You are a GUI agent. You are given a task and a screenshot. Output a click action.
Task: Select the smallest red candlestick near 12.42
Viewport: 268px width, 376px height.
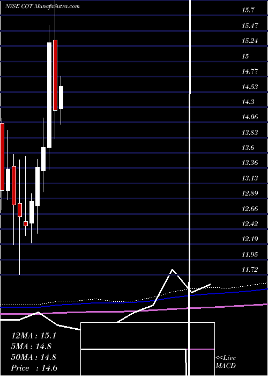coord(26,224)
